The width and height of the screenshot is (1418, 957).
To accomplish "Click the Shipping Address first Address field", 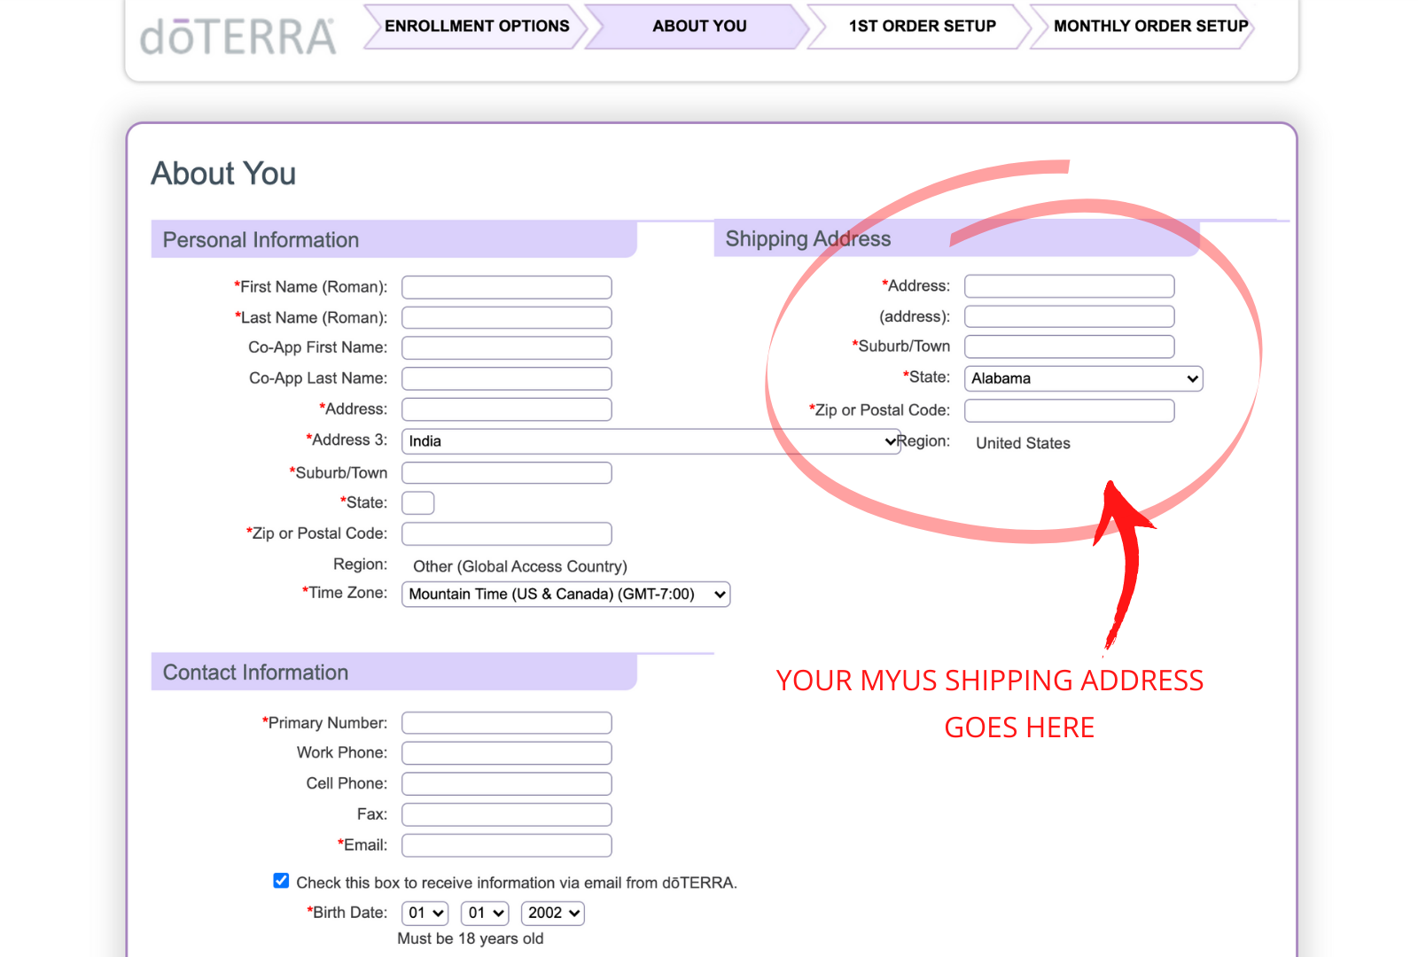I will click(1069, 286).
